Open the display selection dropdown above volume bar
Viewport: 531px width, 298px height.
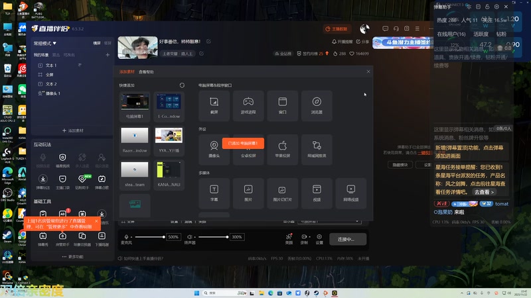(329, 221)
